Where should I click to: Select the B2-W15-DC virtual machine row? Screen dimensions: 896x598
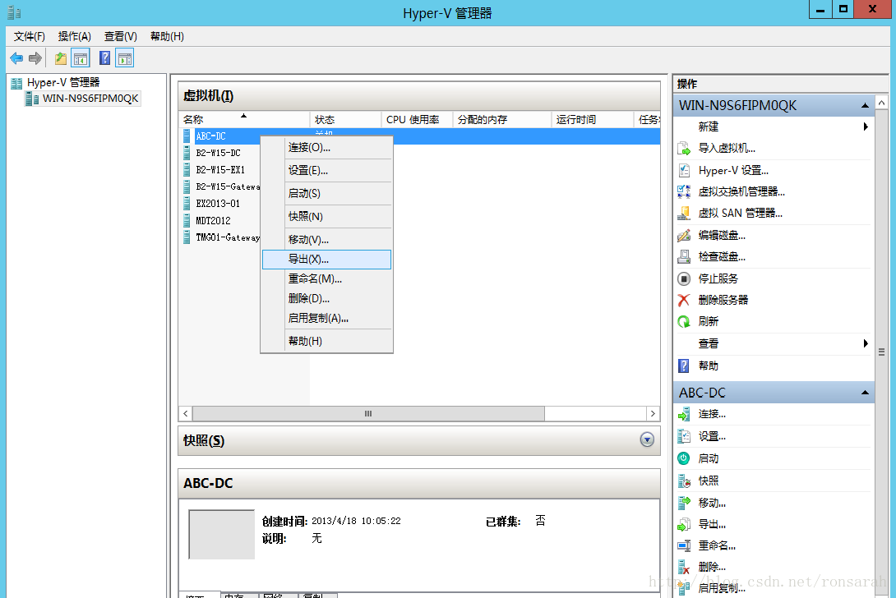[219, 153]
